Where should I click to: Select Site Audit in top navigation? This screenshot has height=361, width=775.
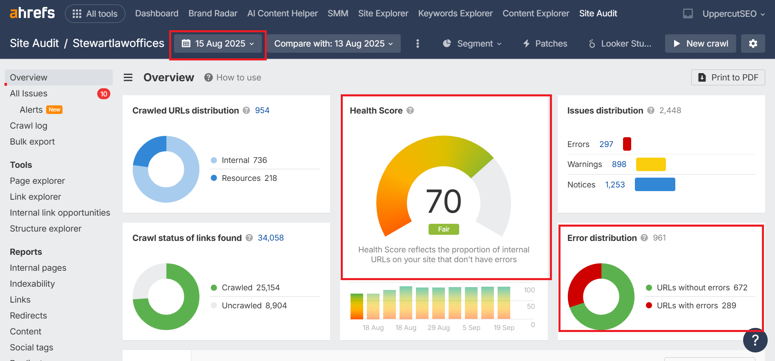(x=598, y=13)
